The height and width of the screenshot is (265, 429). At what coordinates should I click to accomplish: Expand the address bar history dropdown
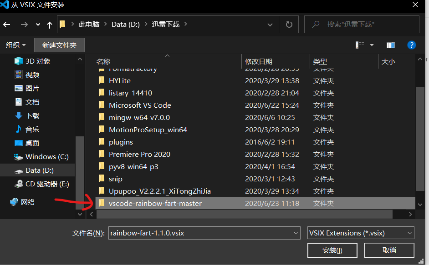[x=270, y=25]
